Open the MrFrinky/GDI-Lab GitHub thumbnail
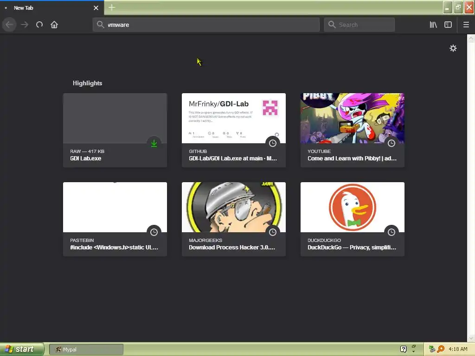The width and height of the screenshot is (475, 356). (x=234, y=118)
